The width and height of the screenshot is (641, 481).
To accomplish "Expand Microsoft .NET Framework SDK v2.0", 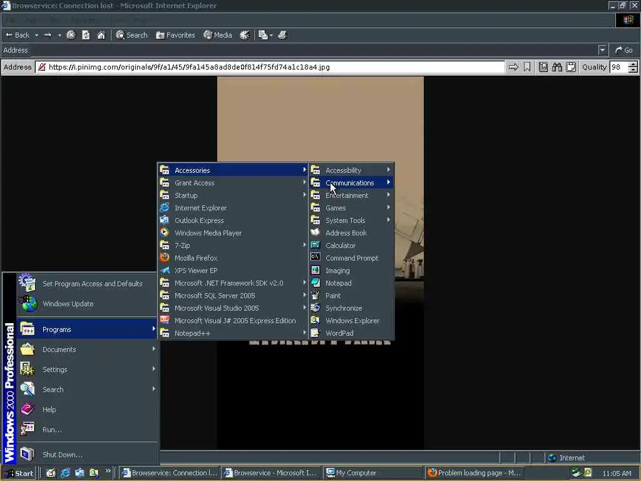I will point(233,283).
